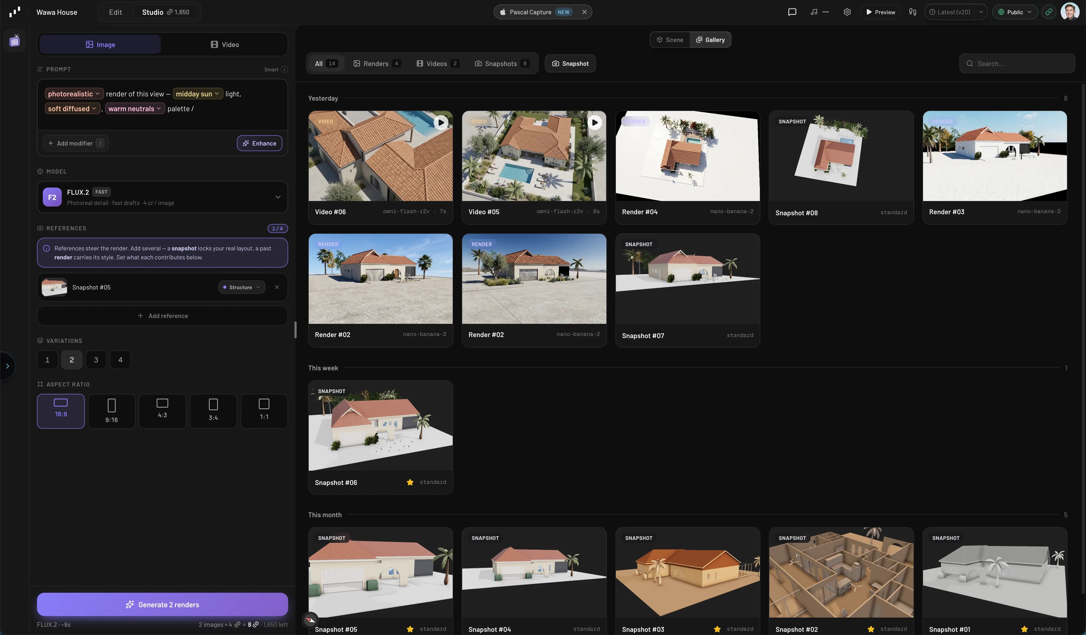
Task: Toggle favorite star on Snapshot #06
Action: tap(410, 482)
